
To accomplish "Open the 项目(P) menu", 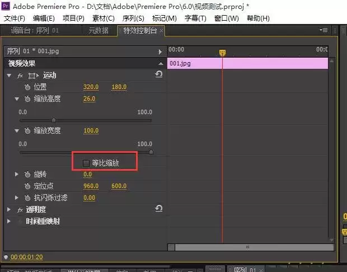I will pos(73,18).
